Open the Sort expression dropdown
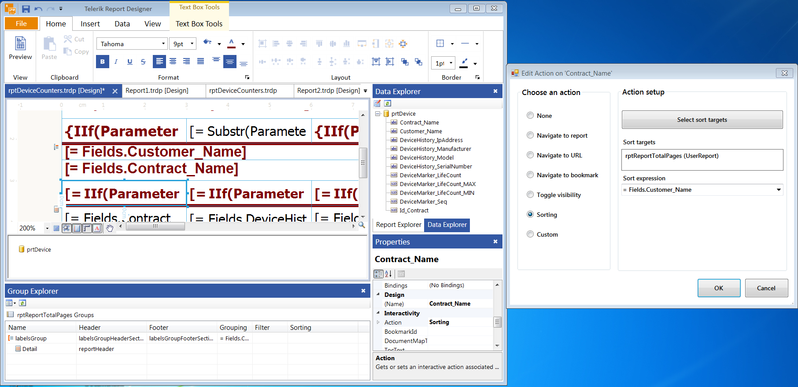 [779, 190]
